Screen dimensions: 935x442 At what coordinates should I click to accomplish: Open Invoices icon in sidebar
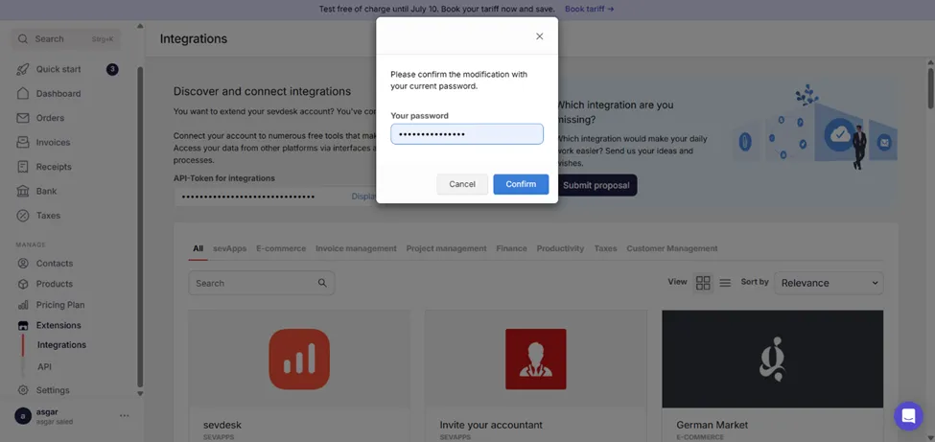[x=23, y=143]
